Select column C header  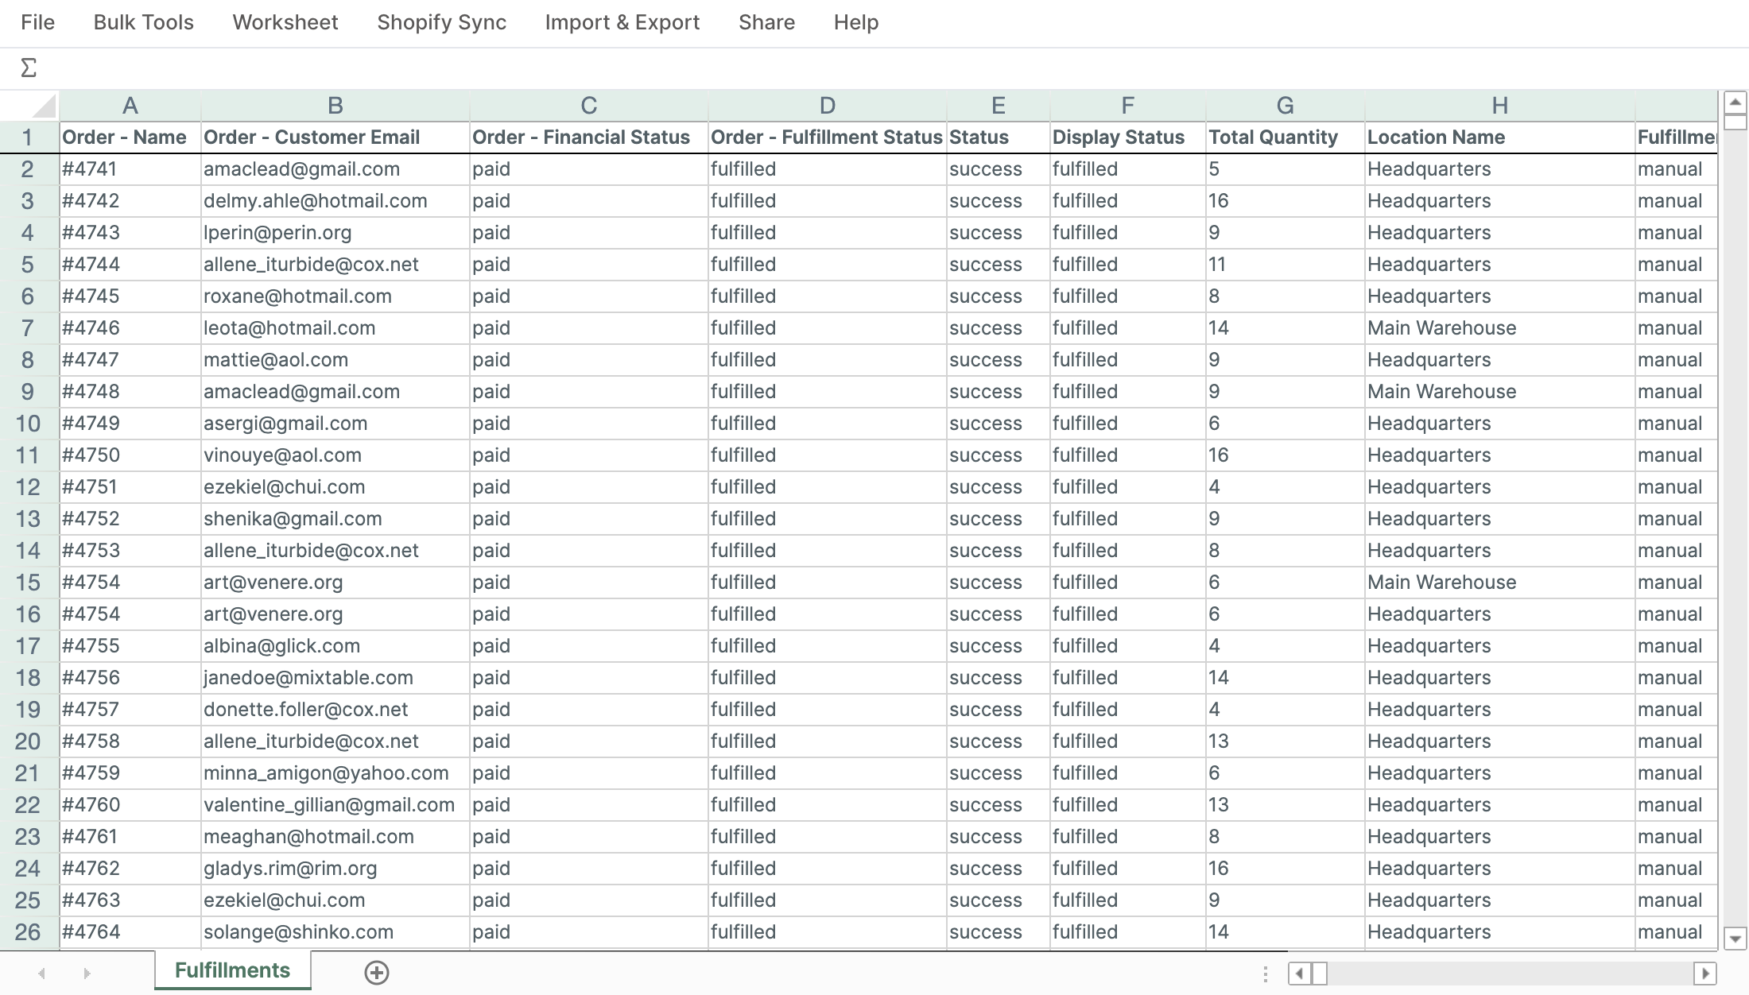coord(589,106)
